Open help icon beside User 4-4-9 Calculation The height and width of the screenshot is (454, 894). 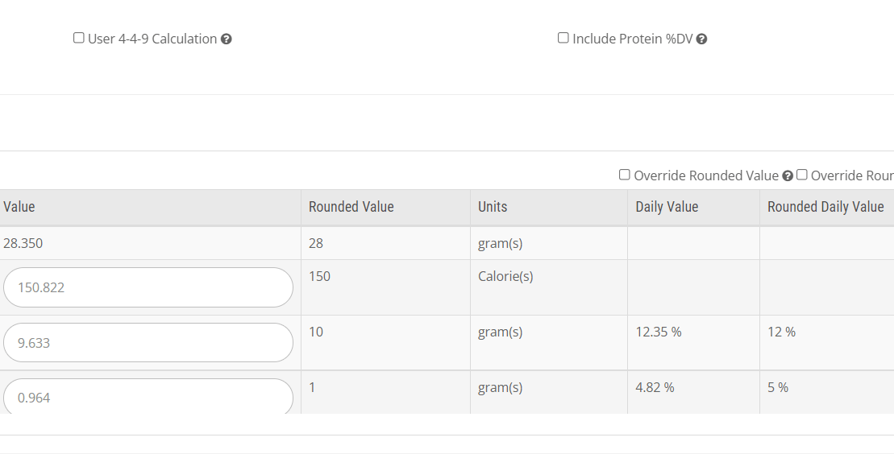tap(227, 39)
